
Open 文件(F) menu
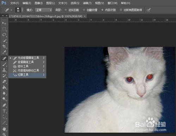click(14, 3)
